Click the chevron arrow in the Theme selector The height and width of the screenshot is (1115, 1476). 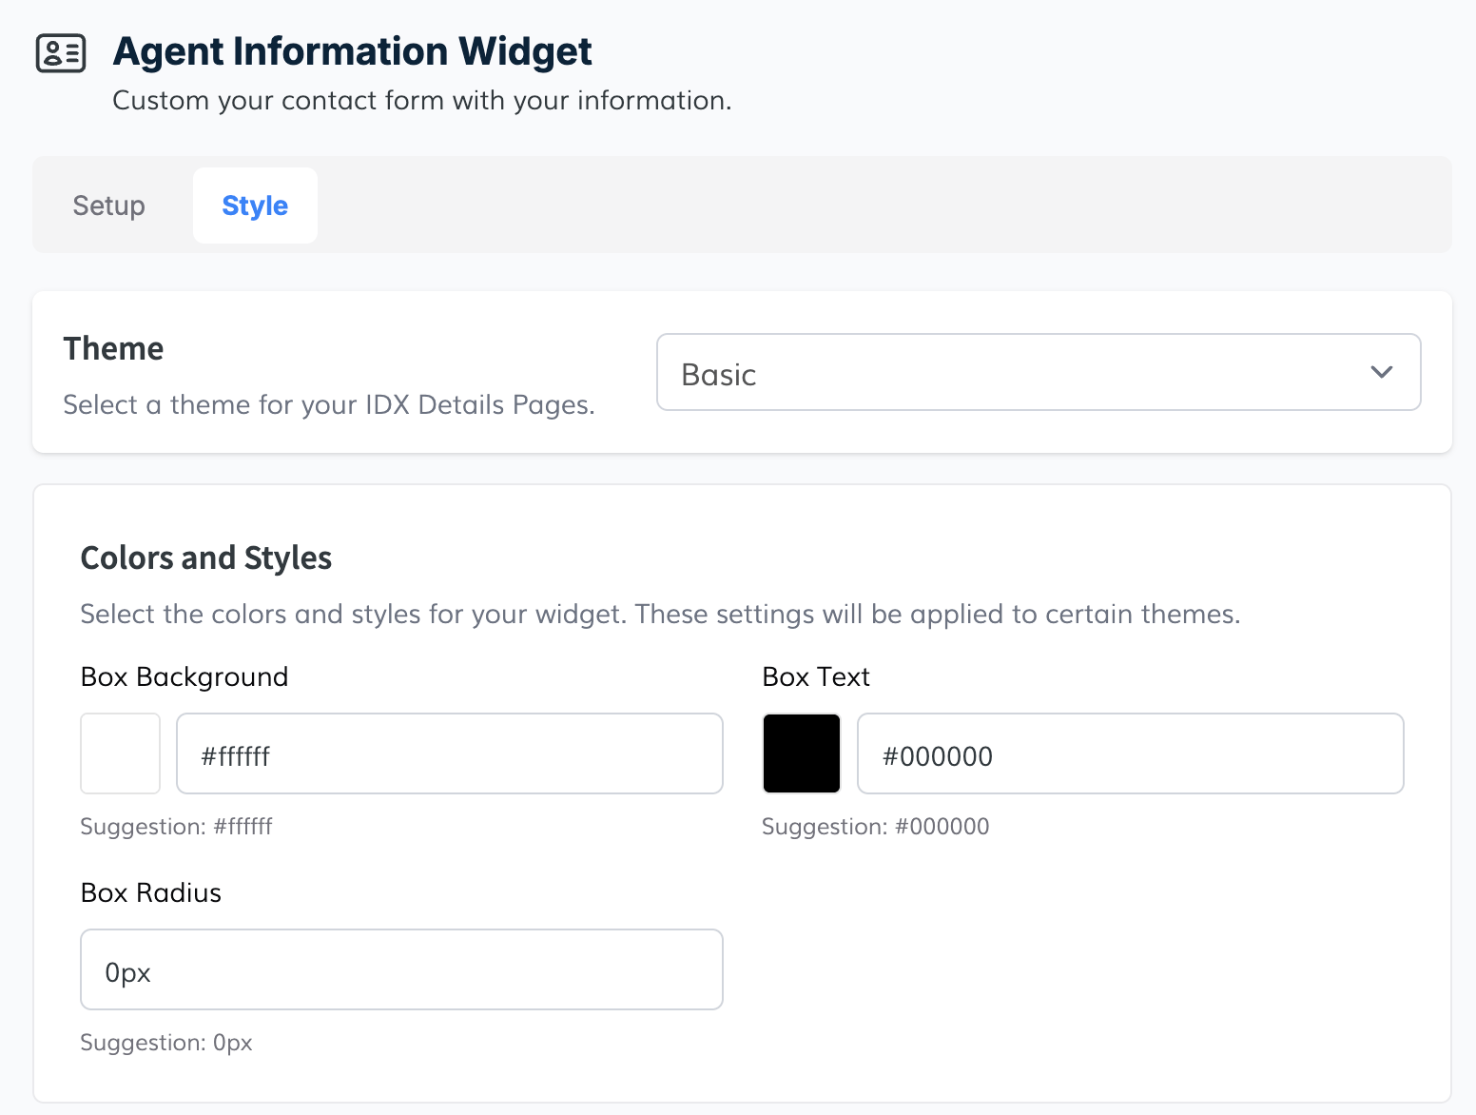click(1382, 373)
